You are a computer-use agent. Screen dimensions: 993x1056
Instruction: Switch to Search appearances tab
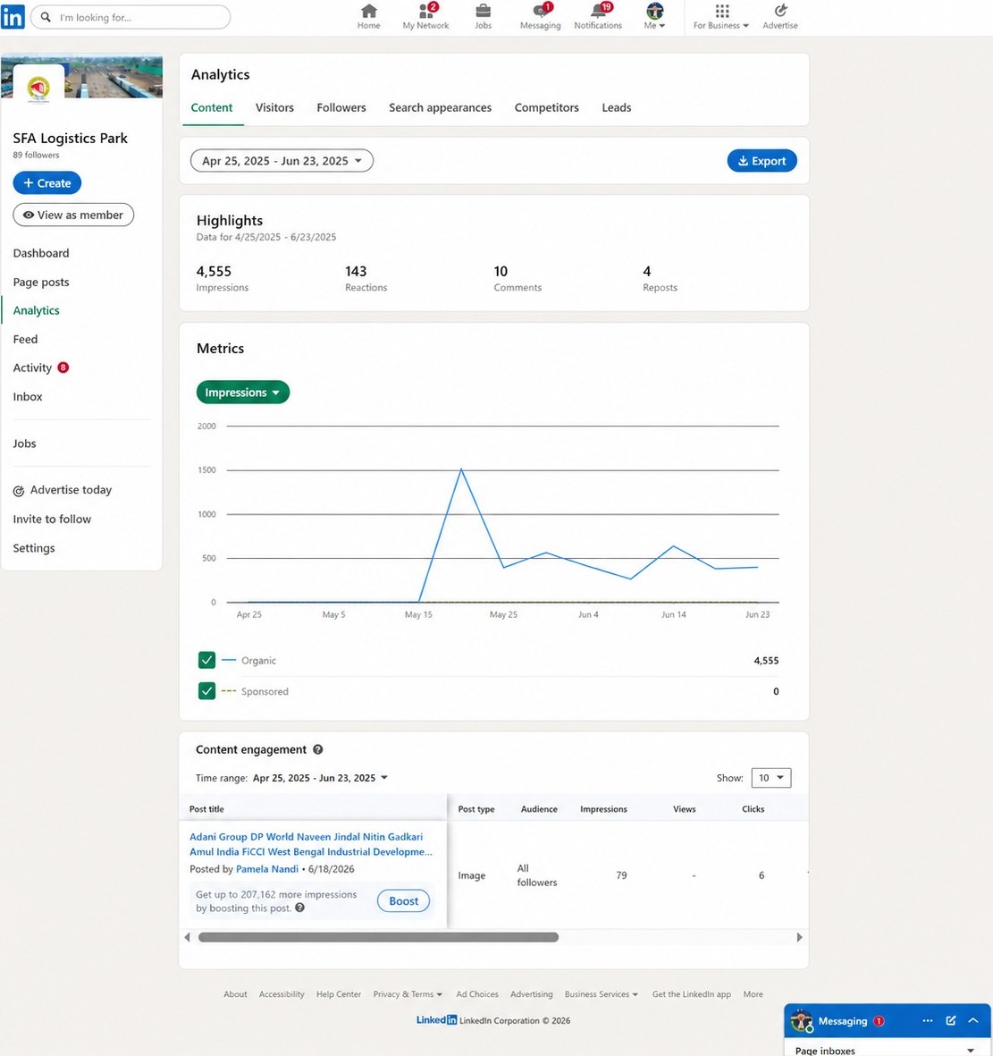coord(441,108)
